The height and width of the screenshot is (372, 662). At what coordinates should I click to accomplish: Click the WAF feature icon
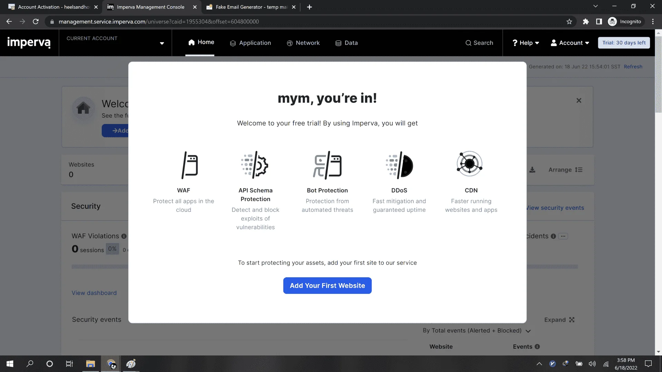(190, 165)
